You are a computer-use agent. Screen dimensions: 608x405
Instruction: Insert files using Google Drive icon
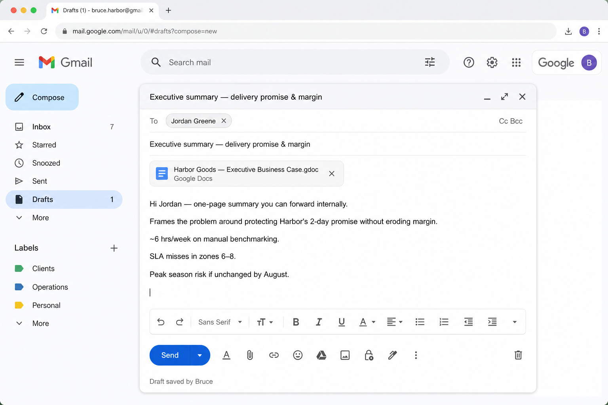[321, 355]
